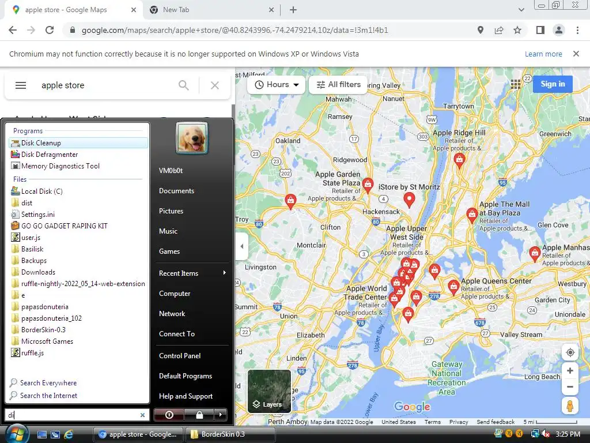Reload the Google Maps page
The width and height of the screenshot is (590, 443).
(50, 30)
